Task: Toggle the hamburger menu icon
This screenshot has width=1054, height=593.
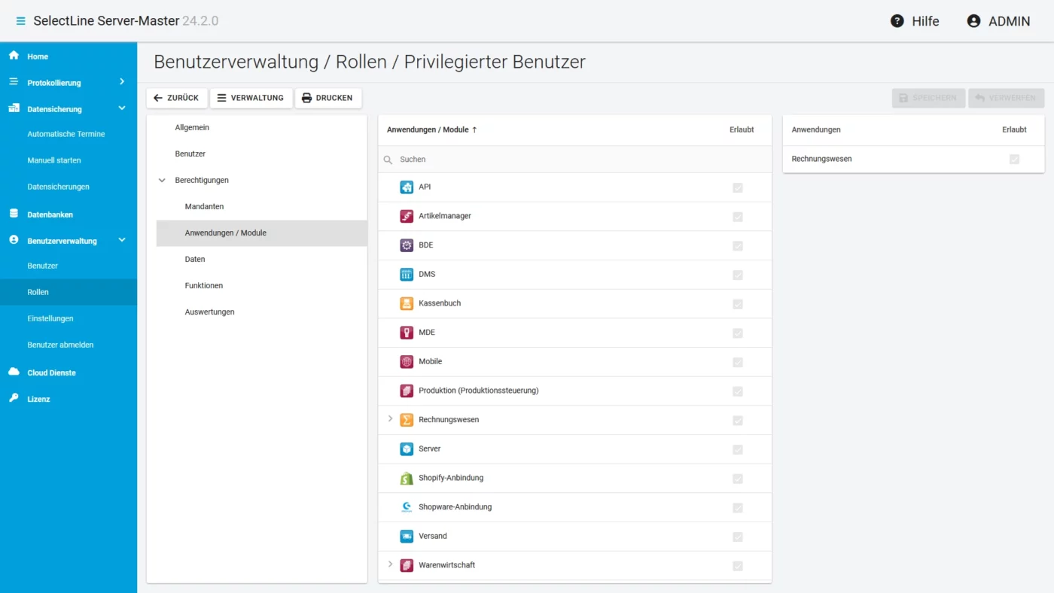Action: pos(20,21)
